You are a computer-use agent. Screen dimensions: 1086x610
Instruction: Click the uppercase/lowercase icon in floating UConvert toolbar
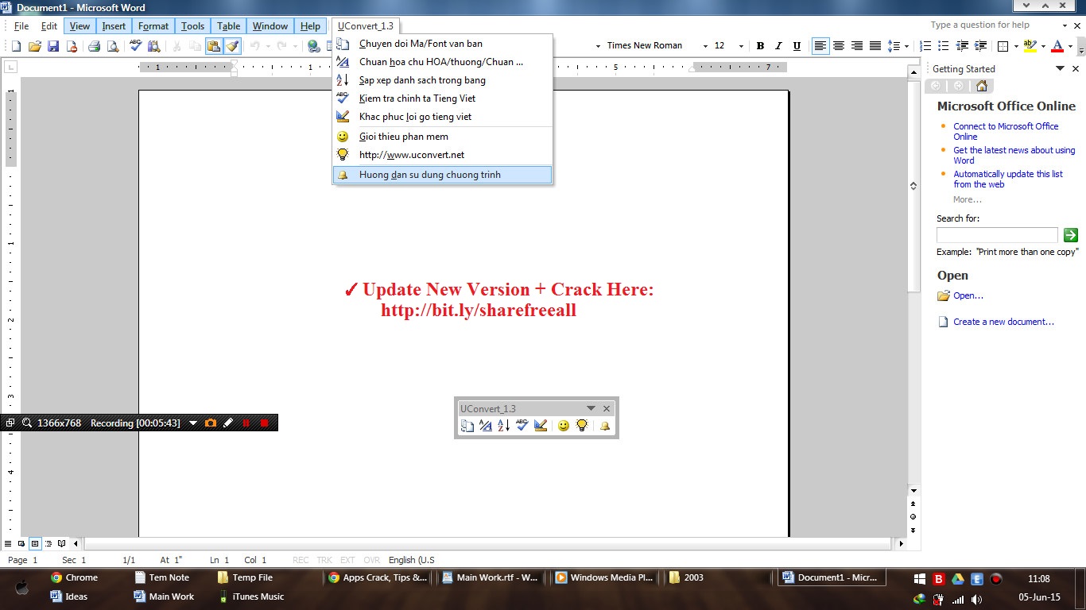(486, 426)
